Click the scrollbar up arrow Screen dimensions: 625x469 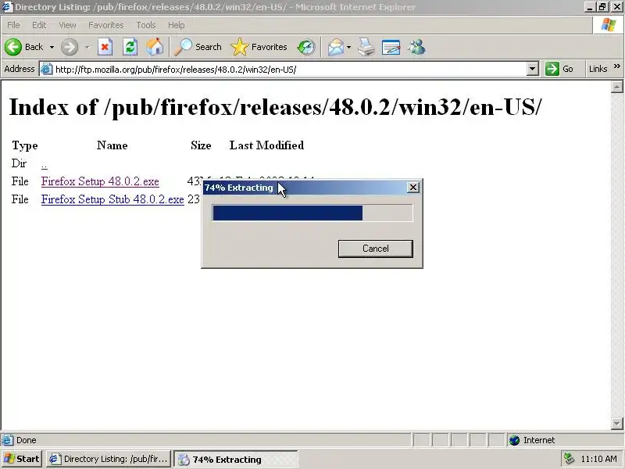pos(616,87)
